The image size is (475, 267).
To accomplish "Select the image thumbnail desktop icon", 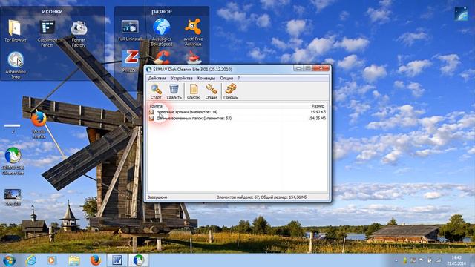I will pyautogui.click(x=13, y=197).
